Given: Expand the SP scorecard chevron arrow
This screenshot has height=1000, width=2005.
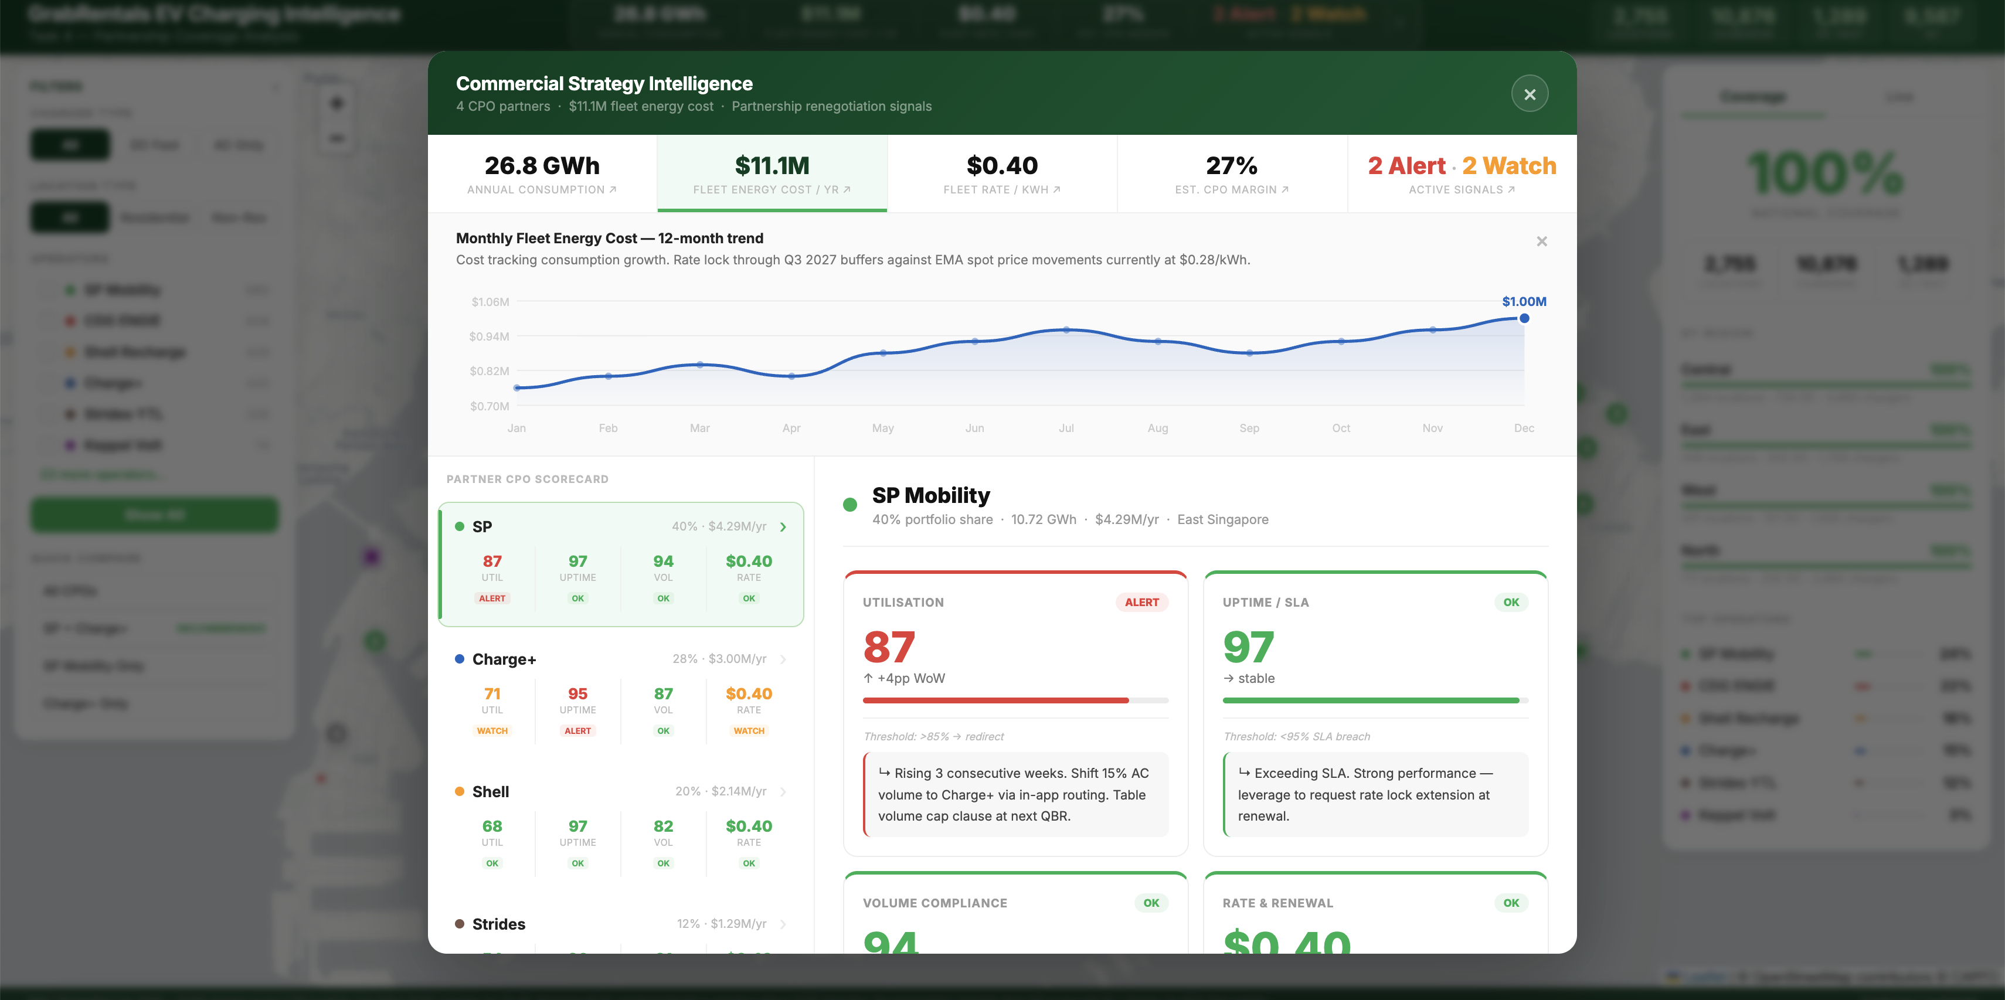Looking at the screenshot, I should click(783, 527).
